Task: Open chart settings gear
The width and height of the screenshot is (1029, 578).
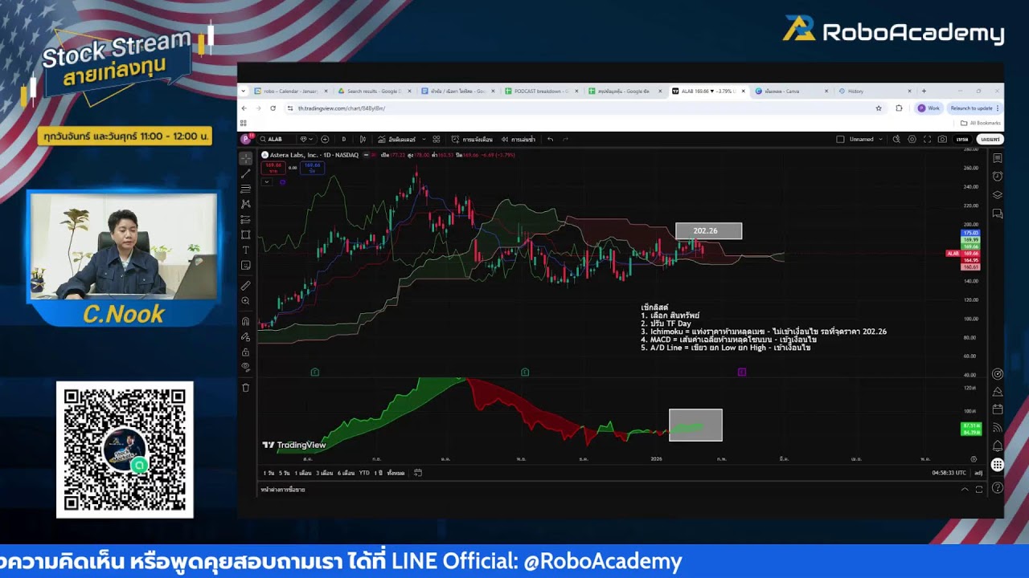Action: pyautogui.click(x=912, y=140)
